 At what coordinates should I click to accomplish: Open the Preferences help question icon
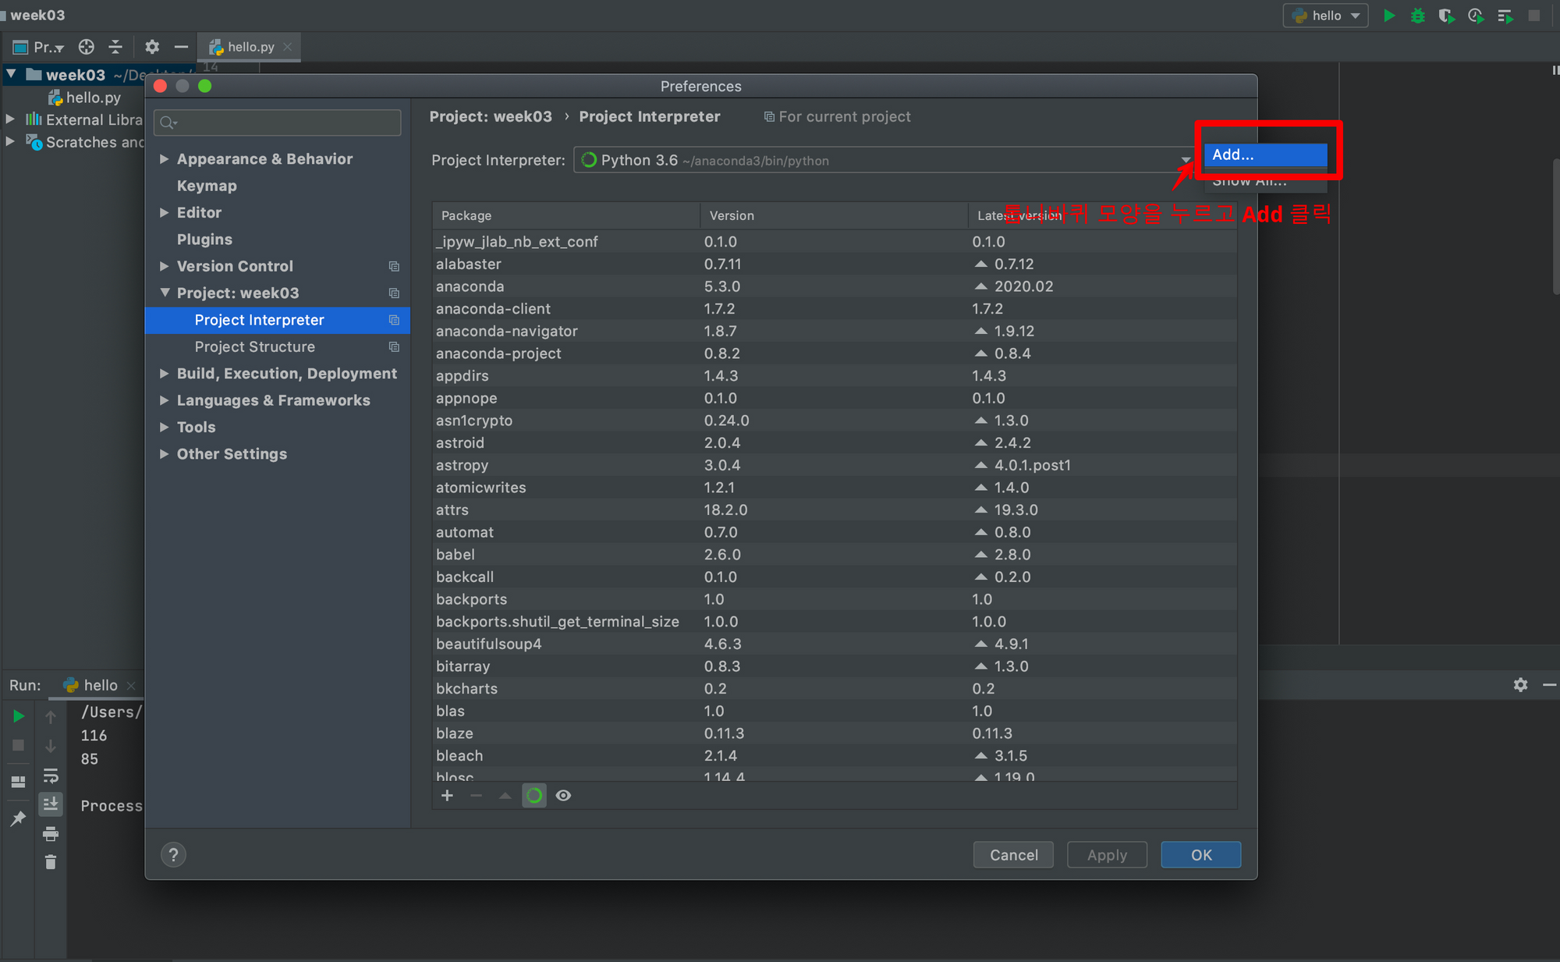[173, 854]
